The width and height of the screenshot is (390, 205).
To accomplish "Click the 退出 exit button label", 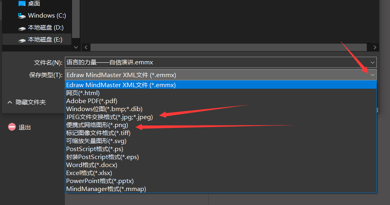I will pyautogui.click(x=24, y=127).
